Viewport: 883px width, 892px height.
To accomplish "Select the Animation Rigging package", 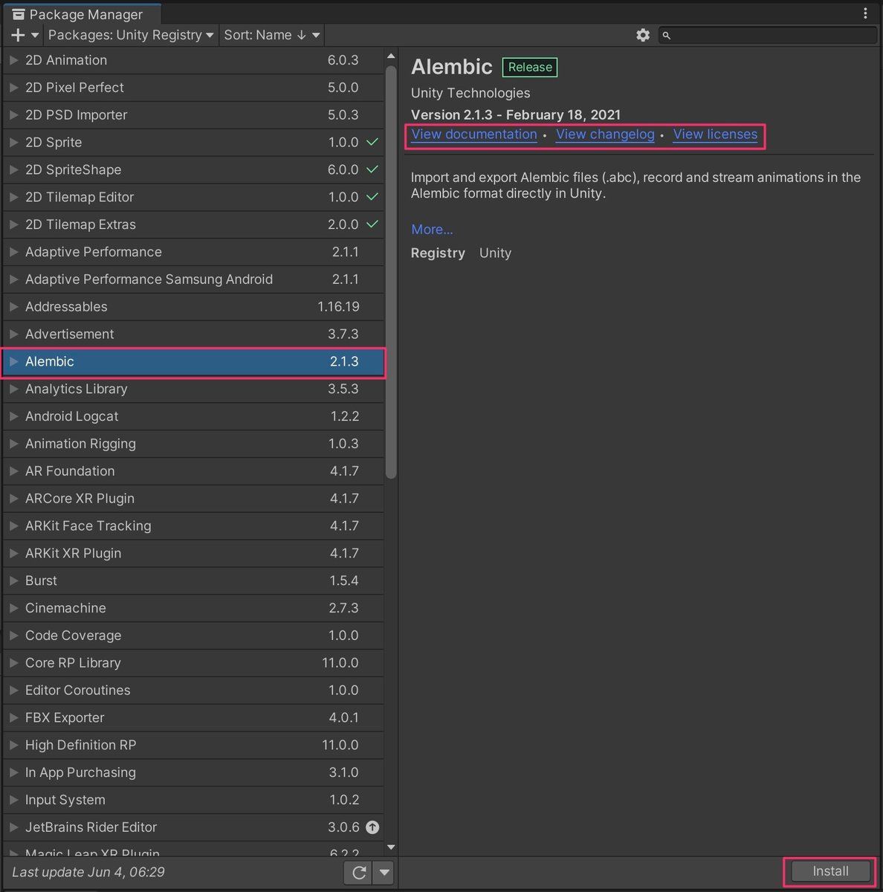I will pyautogui.click(x=193, y=444).
